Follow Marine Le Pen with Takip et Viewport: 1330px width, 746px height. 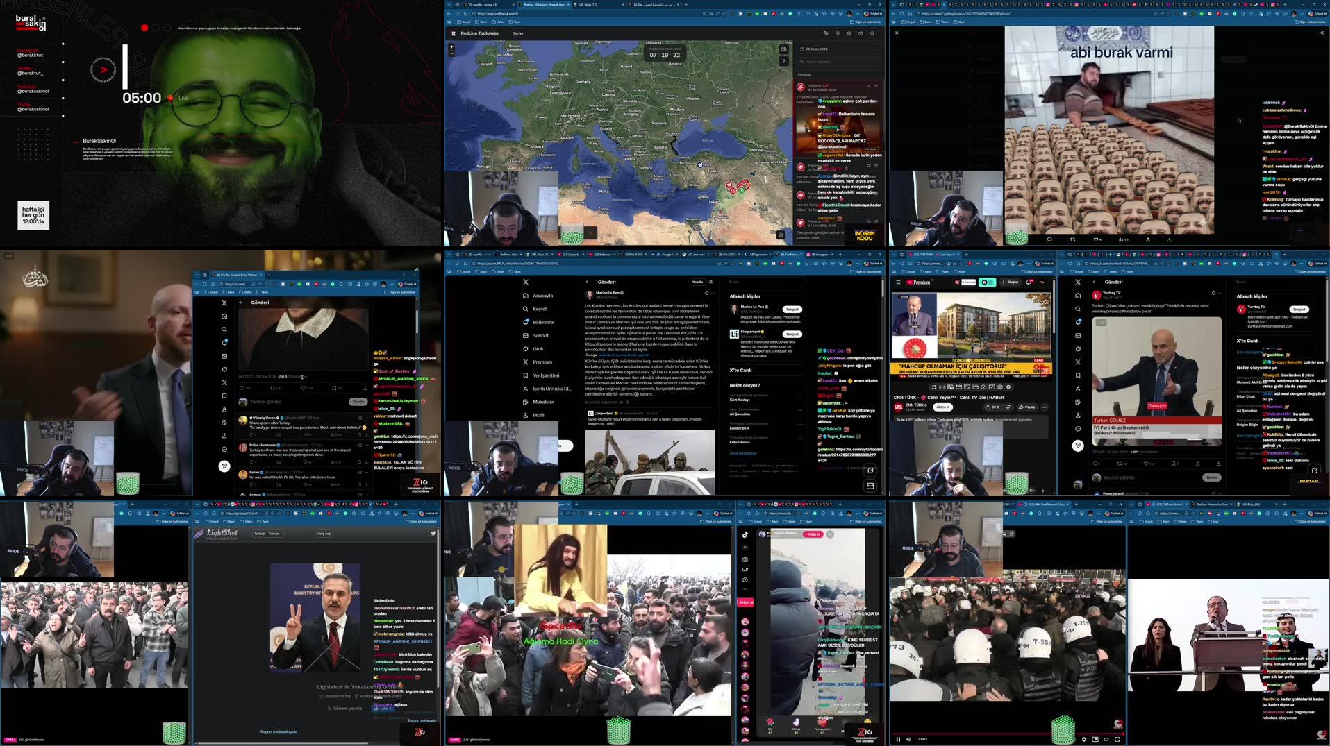pyautogui.click(x=792, y=310)
